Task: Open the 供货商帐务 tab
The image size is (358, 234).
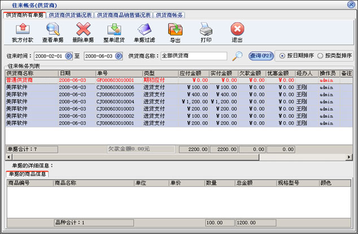Action: click(x=171, y=14)
